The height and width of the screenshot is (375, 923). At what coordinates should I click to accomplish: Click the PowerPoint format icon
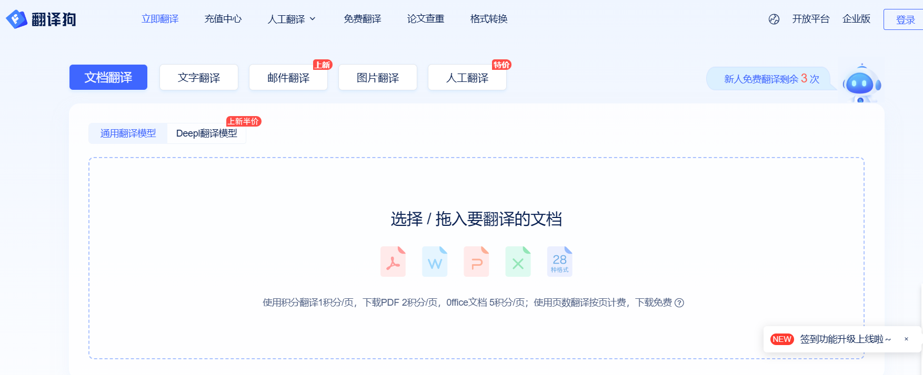476,262
